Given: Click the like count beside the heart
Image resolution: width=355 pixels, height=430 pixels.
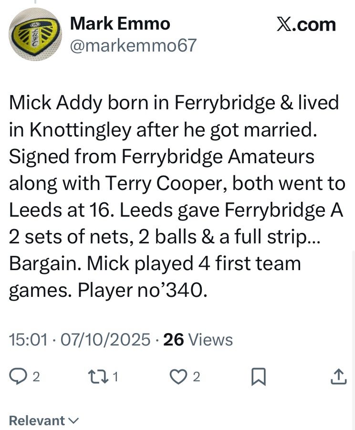Looking at the screenshot, I should (196, 377).
